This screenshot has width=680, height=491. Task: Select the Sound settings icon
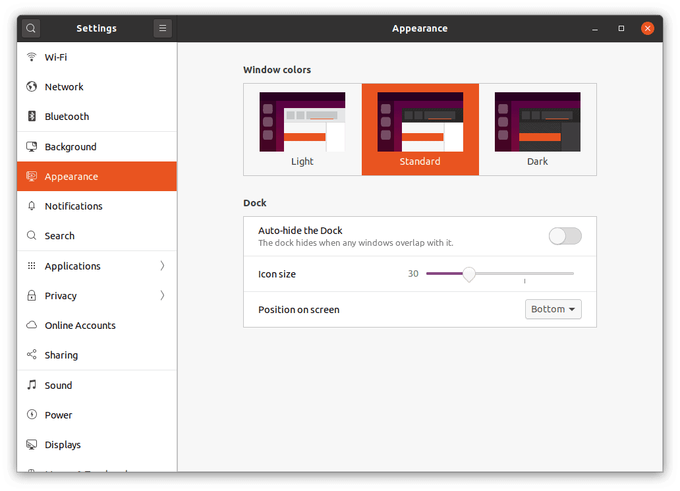click(x=31, y=385)
